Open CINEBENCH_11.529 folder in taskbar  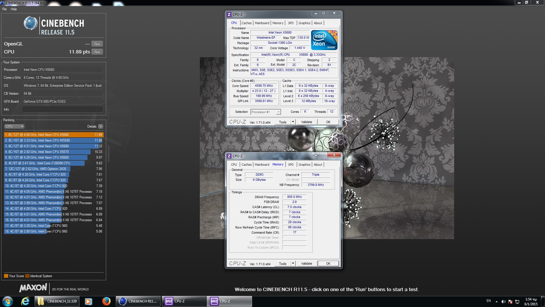tap(57, 301)
